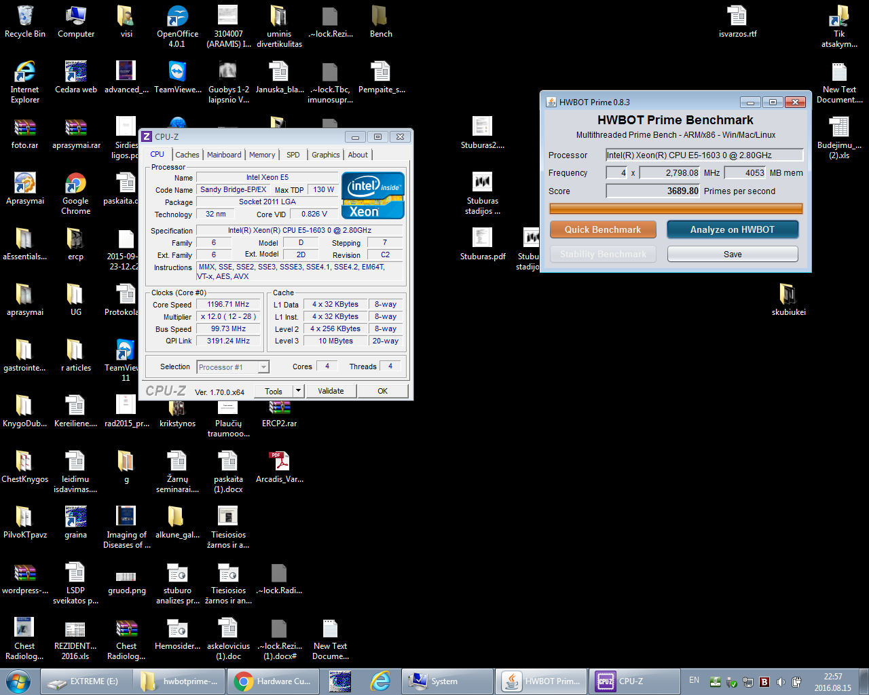Open the aprasymai.rar archive icon
This screenshot has width=869, height=695.
coord(76,132)
